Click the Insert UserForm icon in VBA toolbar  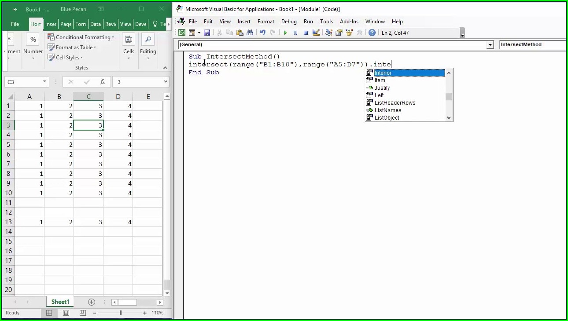192,33
